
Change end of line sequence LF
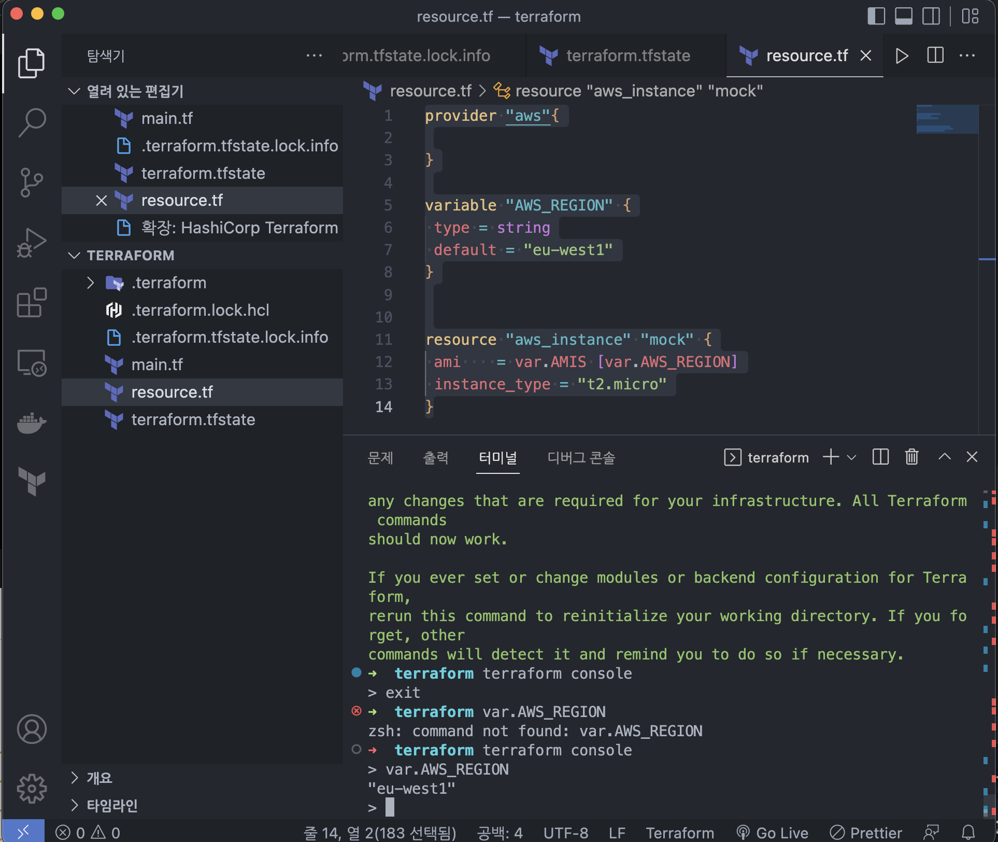(617, 833)
